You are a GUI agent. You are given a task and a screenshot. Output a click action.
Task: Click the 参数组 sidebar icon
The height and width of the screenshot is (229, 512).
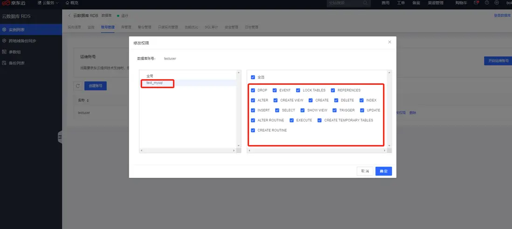[x=4, y=52]
